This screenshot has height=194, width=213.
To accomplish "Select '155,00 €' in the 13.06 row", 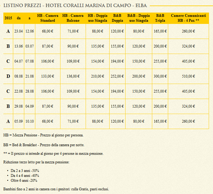I will (x=117, y=46).
